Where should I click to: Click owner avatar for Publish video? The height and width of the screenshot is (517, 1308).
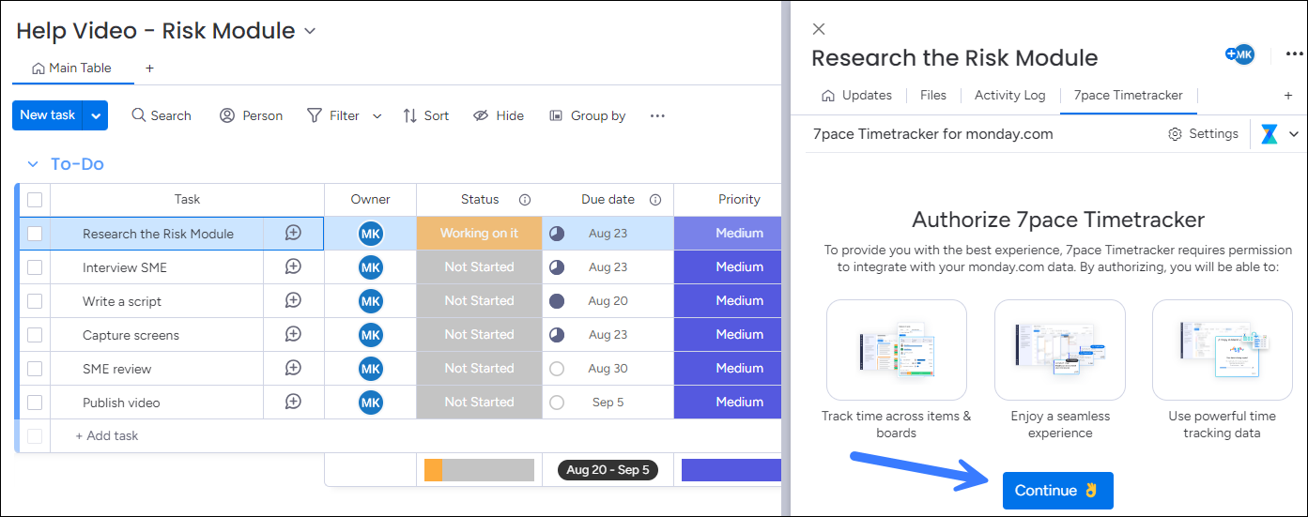pyautogui.click(x=370, y=403)
